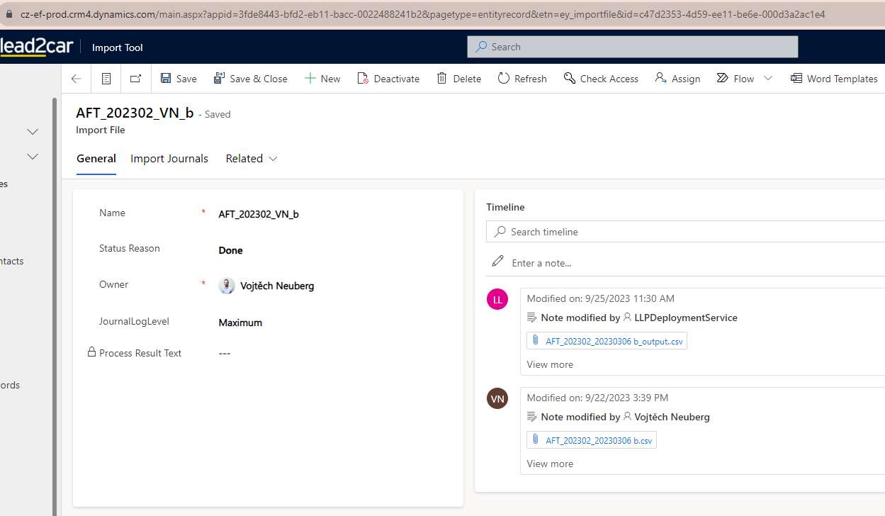Click the Search box in header
Viewport: 885px width, 516px height.
[x=632, y=47]
